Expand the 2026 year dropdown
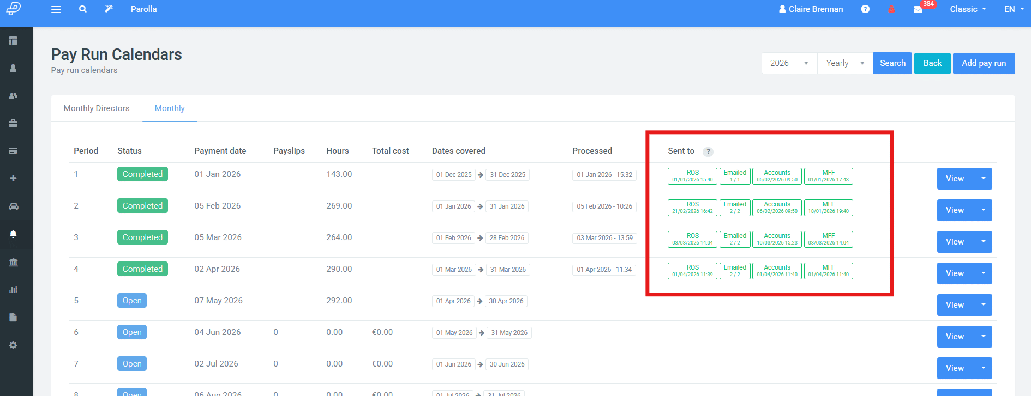The image size is (1031, 396). [x=789, y=63]
